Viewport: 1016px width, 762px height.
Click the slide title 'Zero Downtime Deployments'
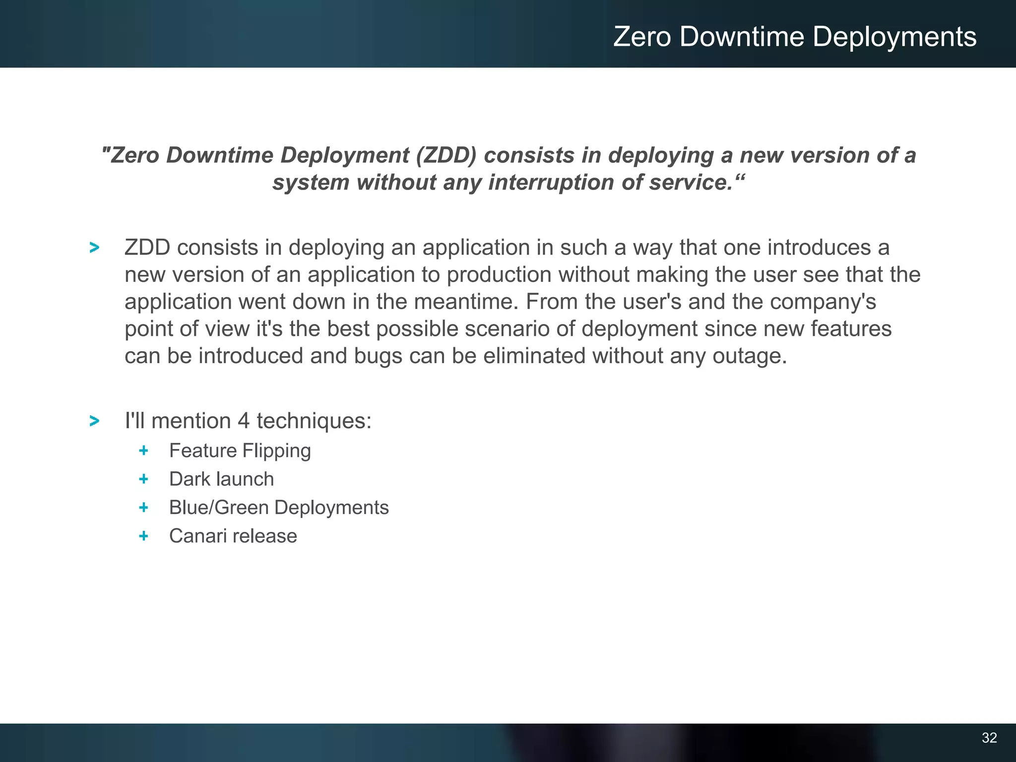795,37
